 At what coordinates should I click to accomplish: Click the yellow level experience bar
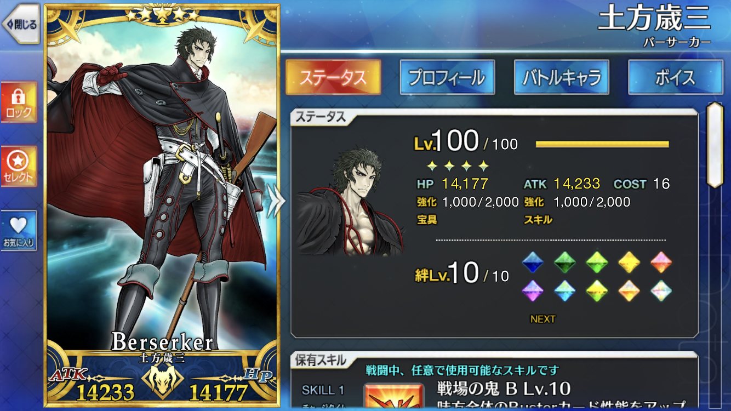click(602, 144)
